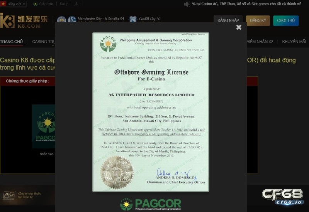The width and height of the screenshot is (309, 212).
Task: Click the download icon in top bar
Action: [76, 4]
